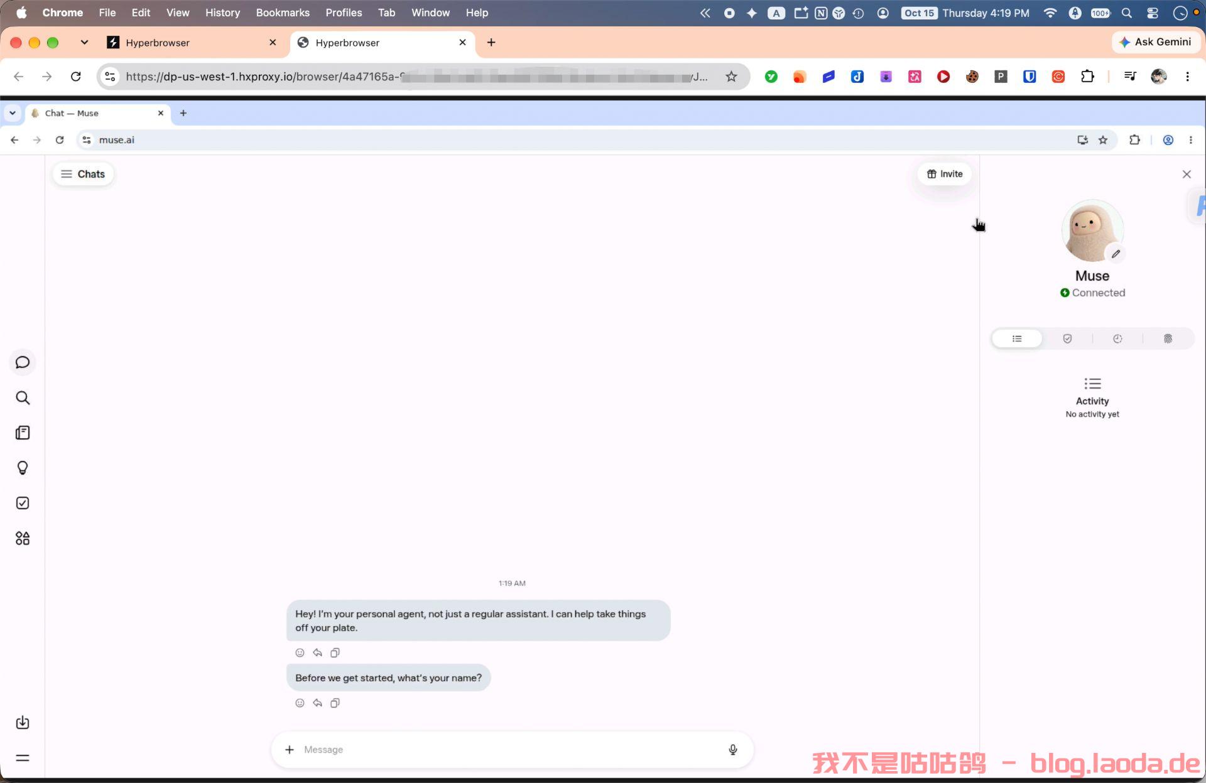Switch to the Activity list tab

[x=1017, y=338]
